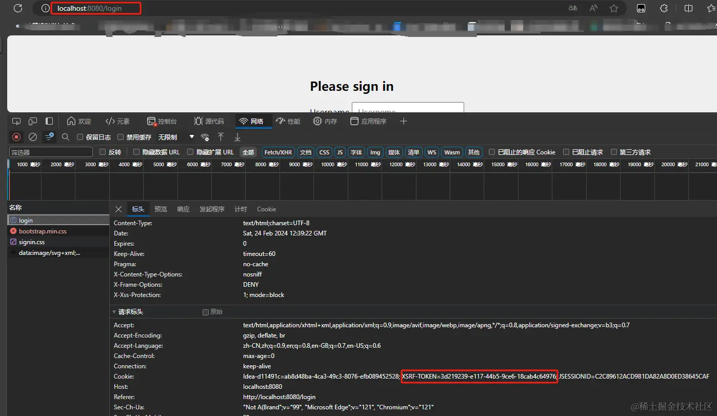Screen dimensions: 717x416
Task: Open the Cookie tab in request details
Action: click(x=266, y=209)
